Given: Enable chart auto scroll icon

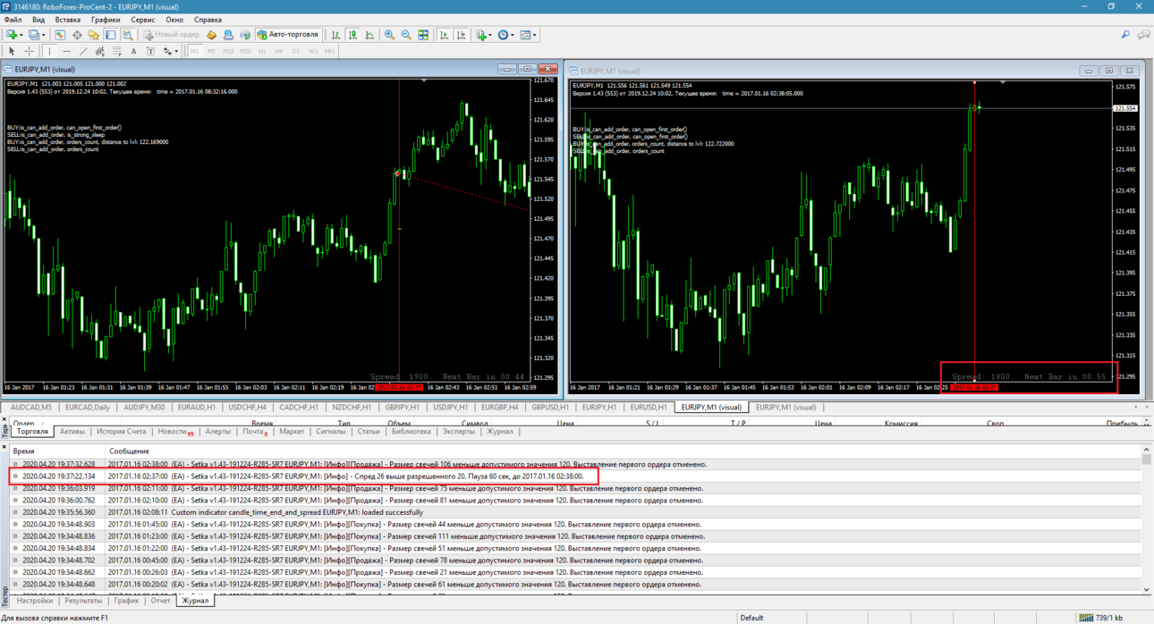Looking at the screenshot, I should 444,35.
